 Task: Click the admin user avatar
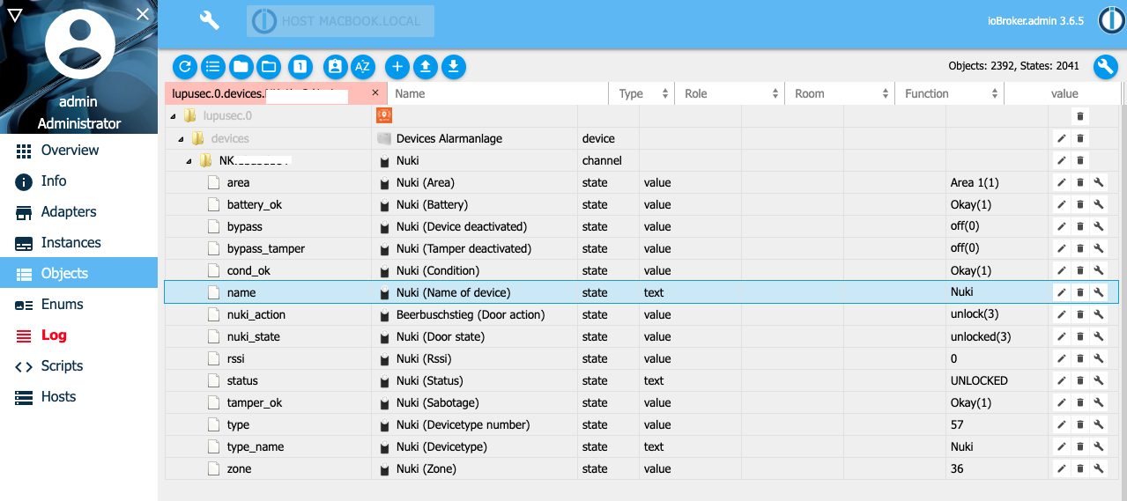(x=79, y=44)
